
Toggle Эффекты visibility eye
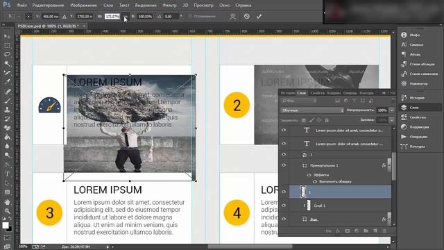click(x=309, y=175)
